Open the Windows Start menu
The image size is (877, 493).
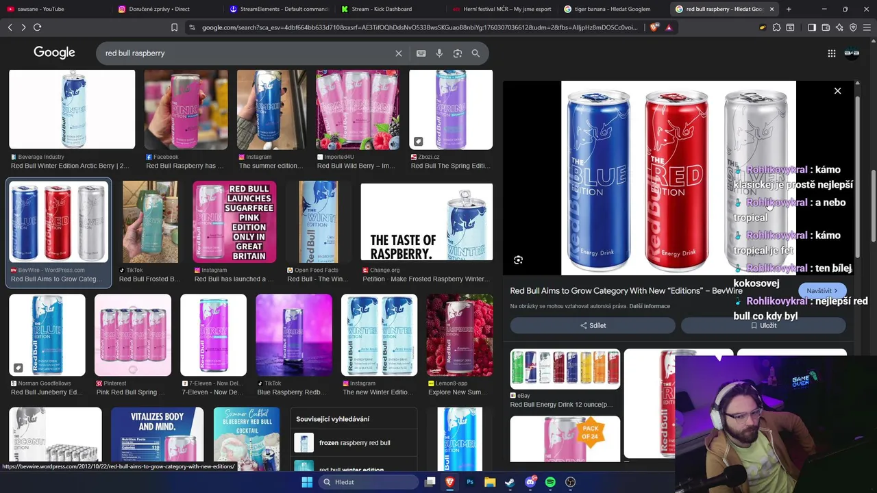307,482
